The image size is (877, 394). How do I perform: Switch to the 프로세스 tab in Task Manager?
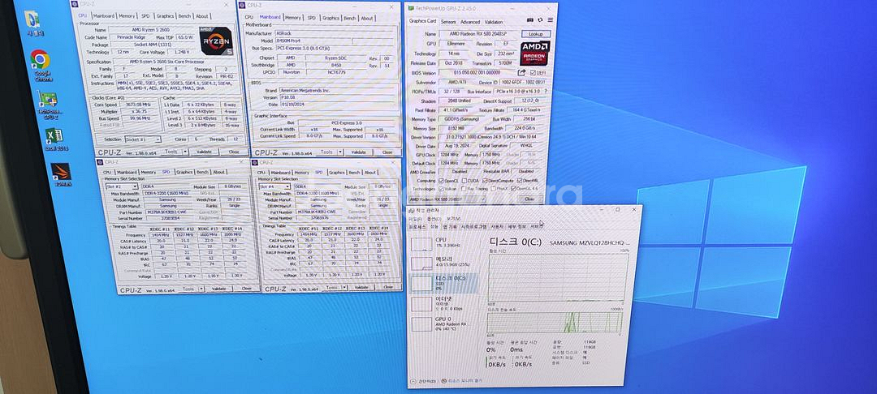[417, 226]
